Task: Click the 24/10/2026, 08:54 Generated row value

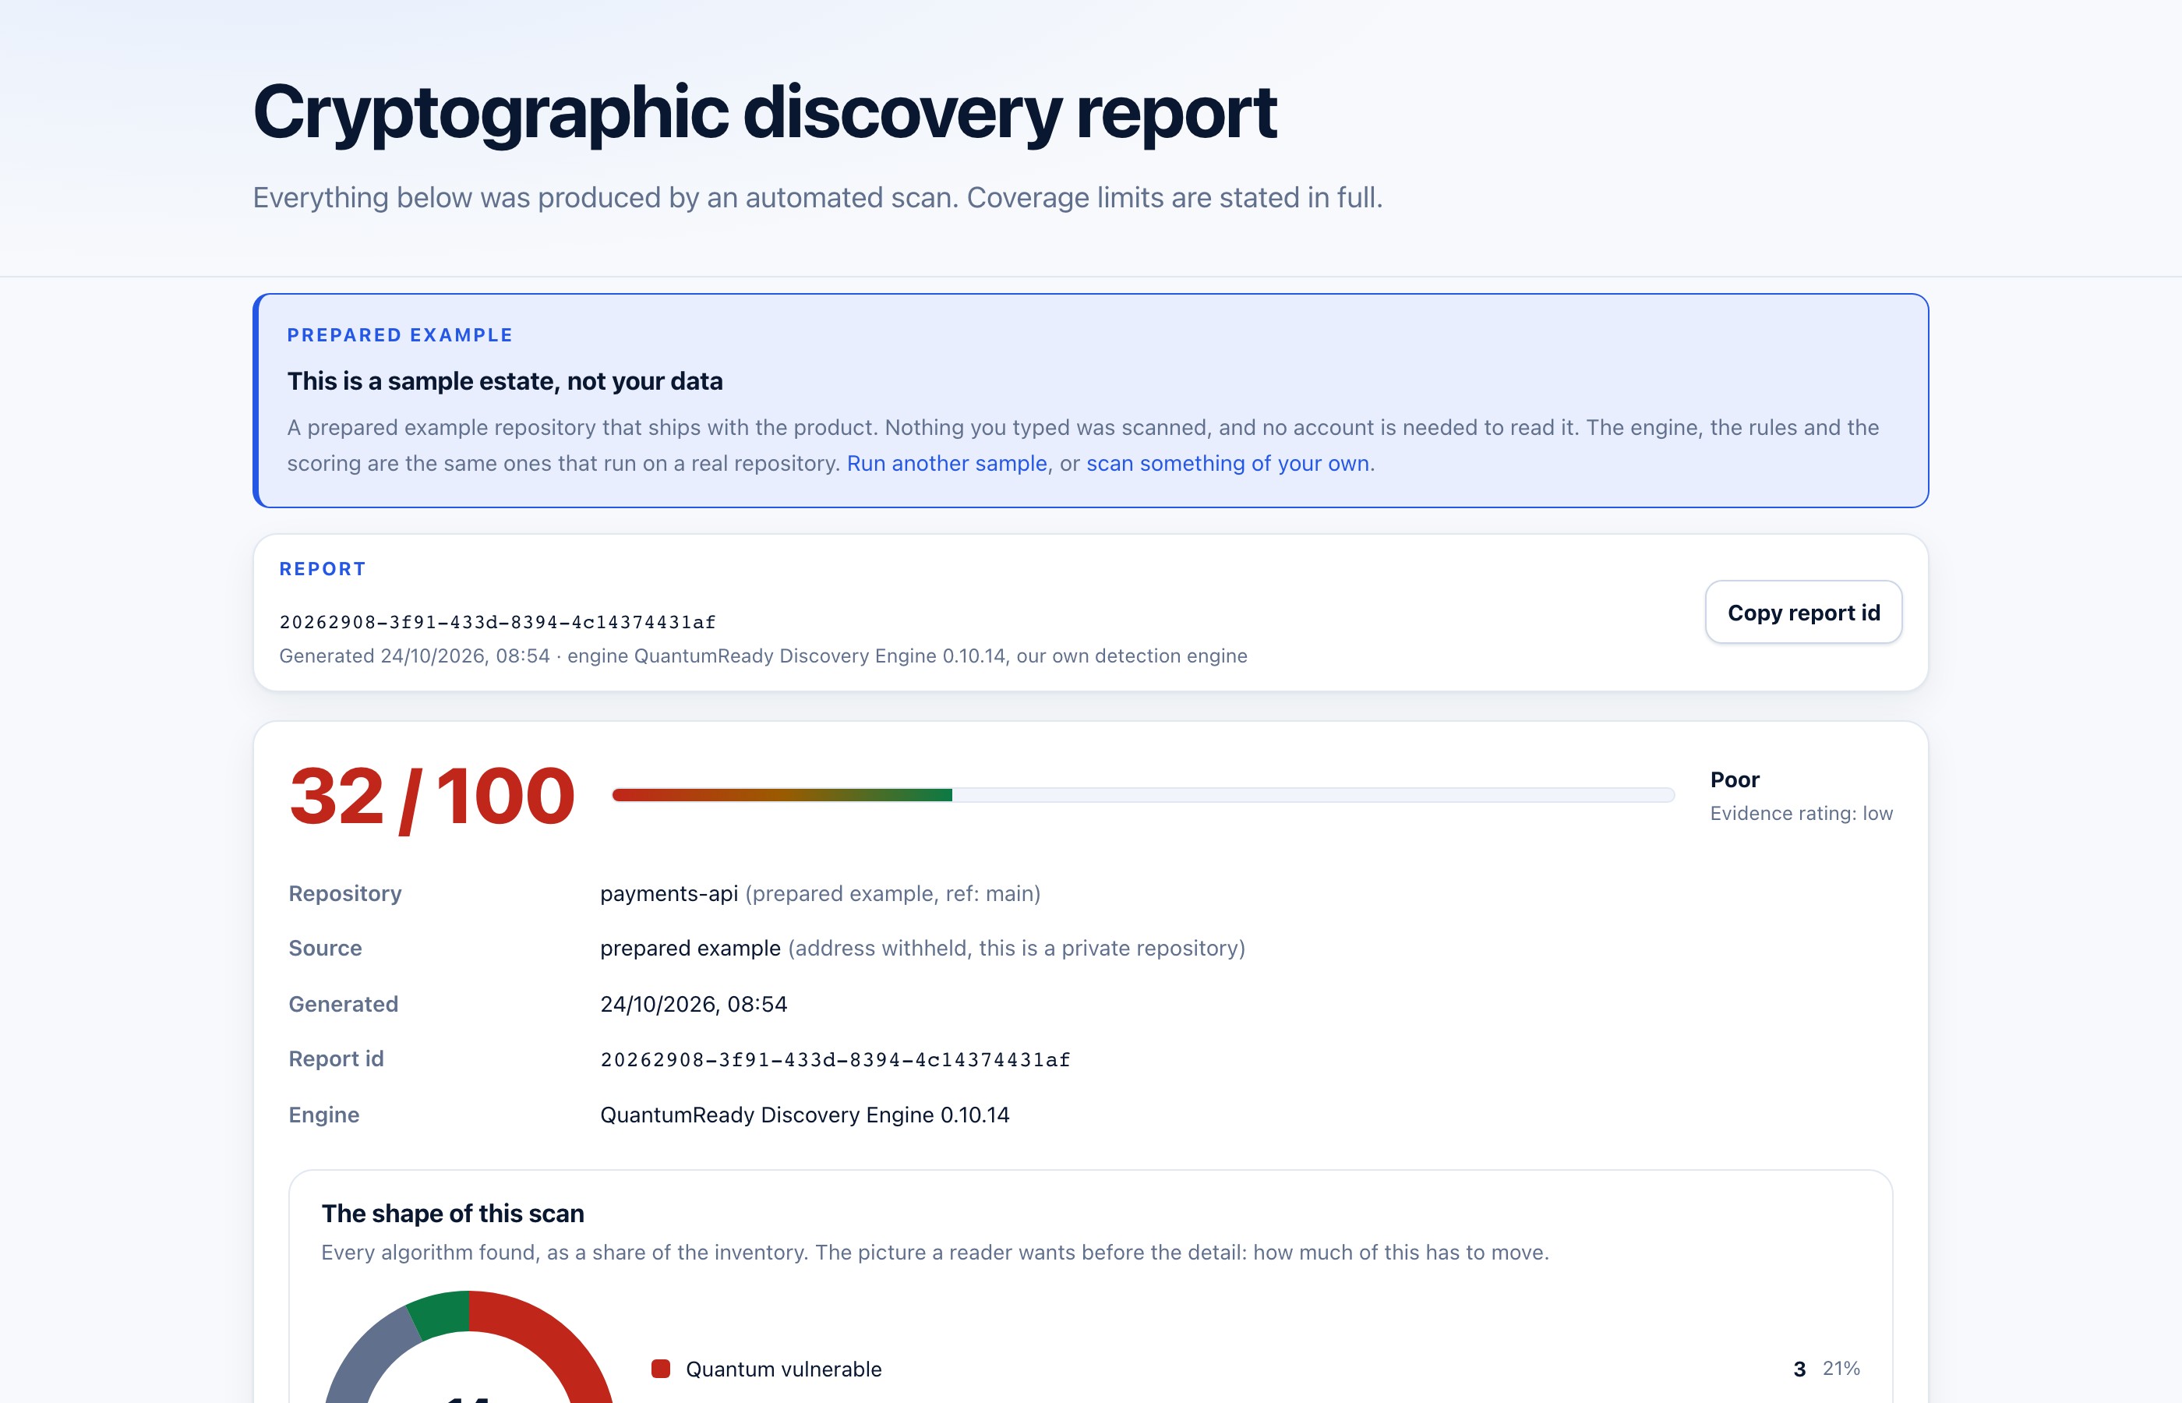Action: (x=694, y=1004)
